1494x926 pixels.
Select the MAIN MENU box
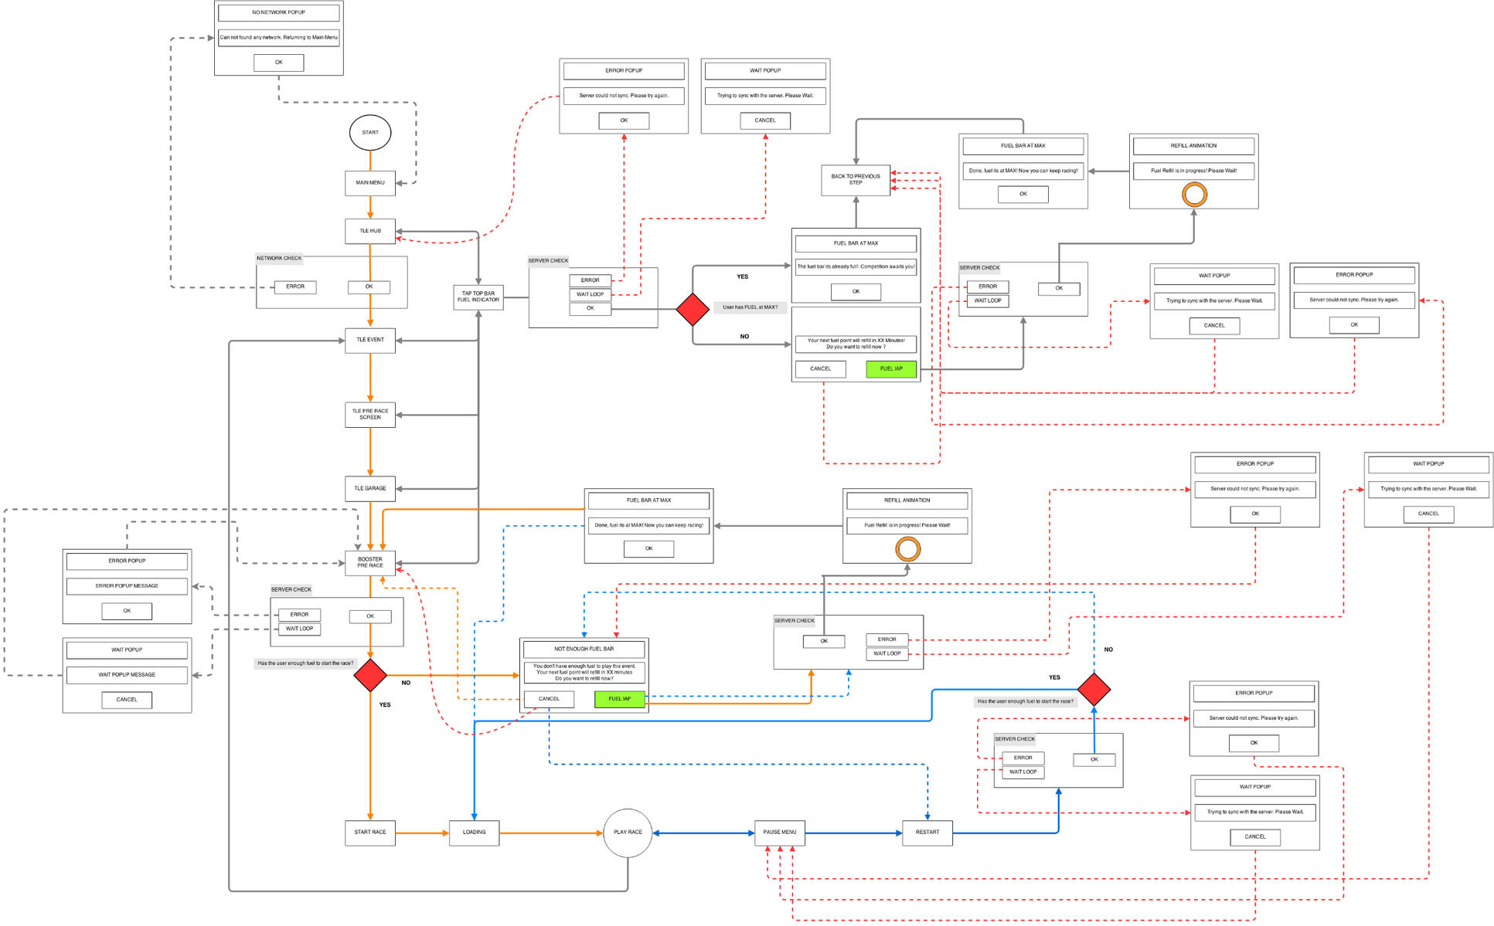pos(369,183)
